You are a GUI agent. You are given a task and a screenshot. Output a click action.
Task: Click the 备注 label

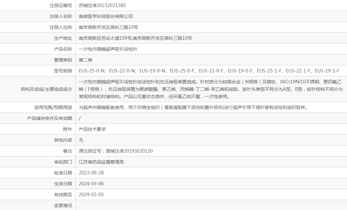click(67, 151)
